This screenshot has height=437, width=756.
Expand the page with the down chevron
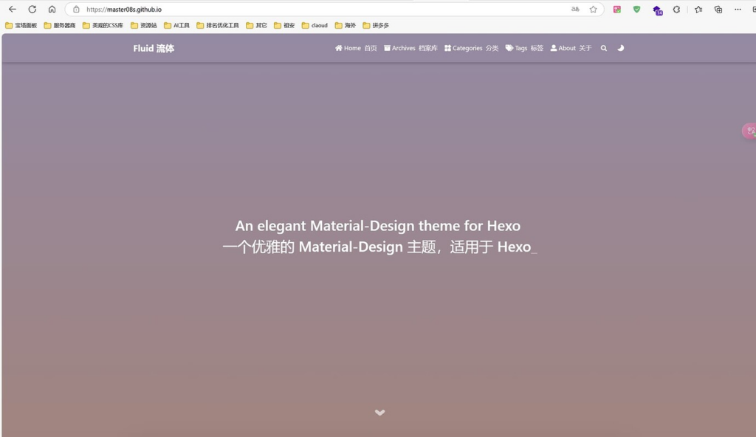[379, 413]
